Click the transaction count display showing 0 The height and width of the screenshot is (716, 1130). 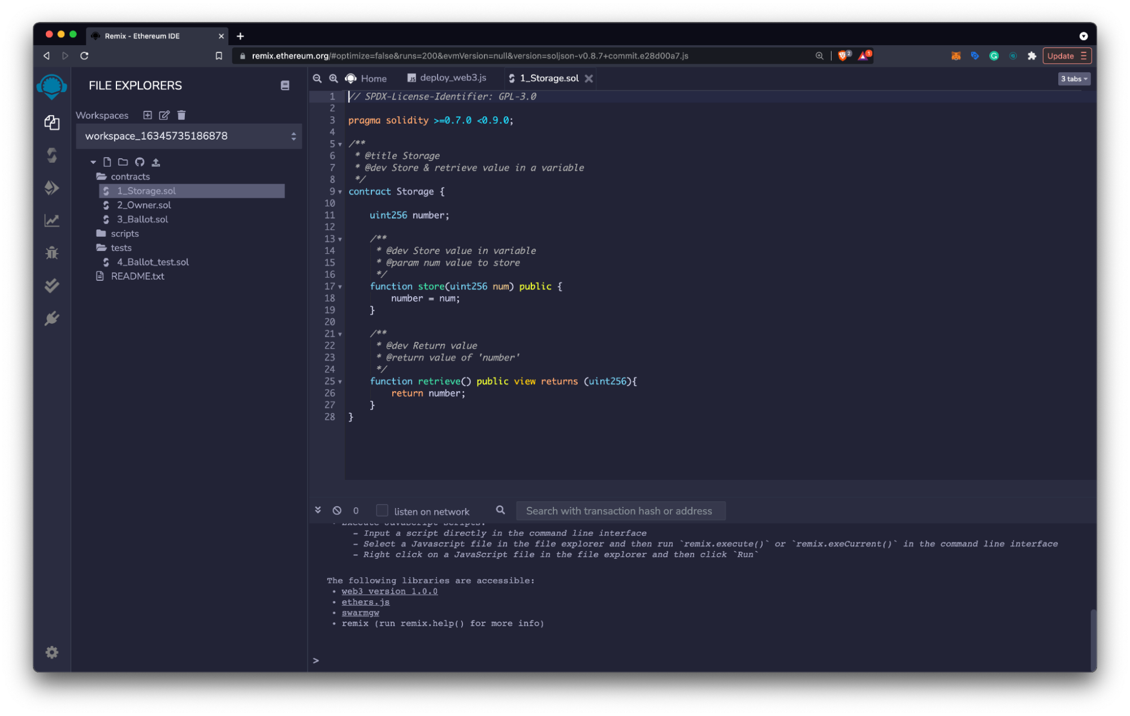356,510
